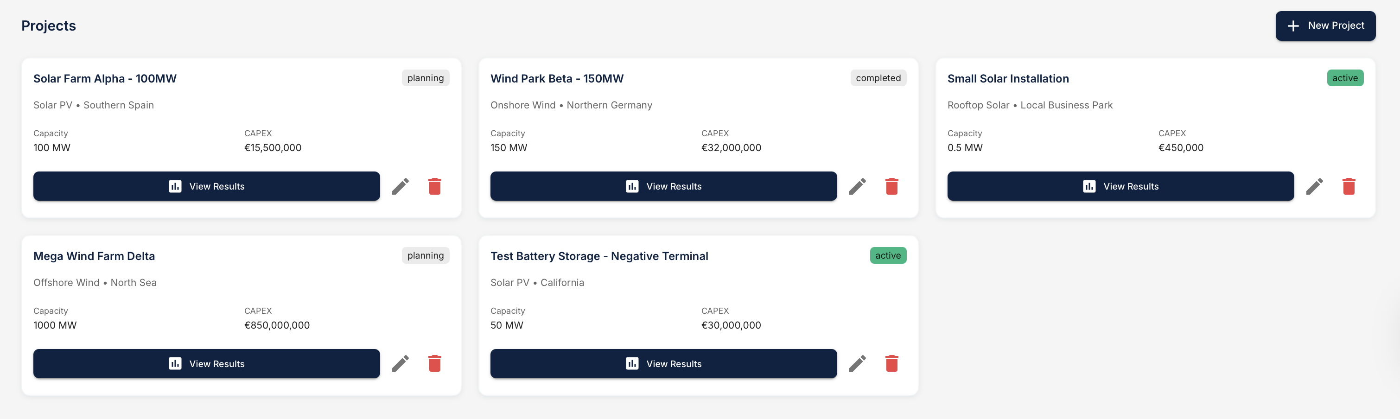1400x419 pixels.
Task: Create a New Project
Action: click(1325, 25)
